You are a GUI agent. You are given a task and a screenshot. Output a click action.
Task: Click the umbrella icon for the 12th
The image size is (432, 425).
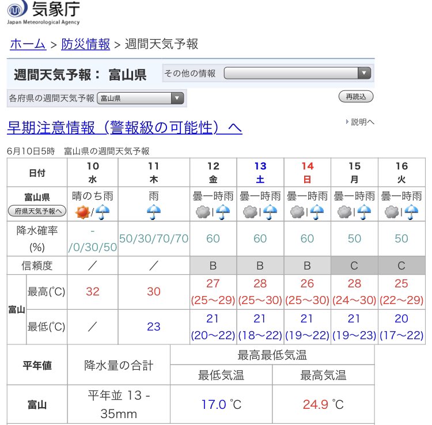[223, 212]
